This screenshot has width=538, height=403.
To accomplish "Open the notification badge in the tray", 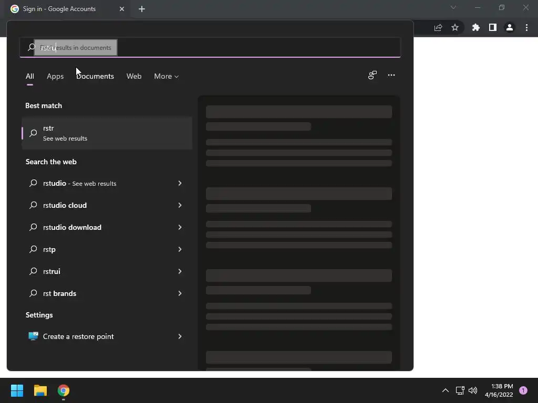I will tap(523, 390).
